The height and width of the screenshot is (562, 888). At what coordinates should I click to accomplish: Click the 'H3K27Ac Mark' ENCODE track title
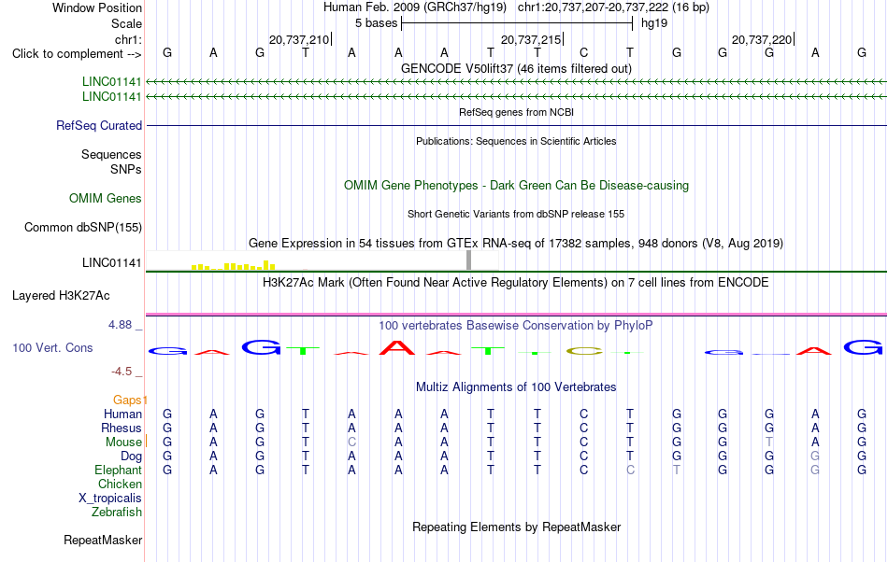coord(516,282)
